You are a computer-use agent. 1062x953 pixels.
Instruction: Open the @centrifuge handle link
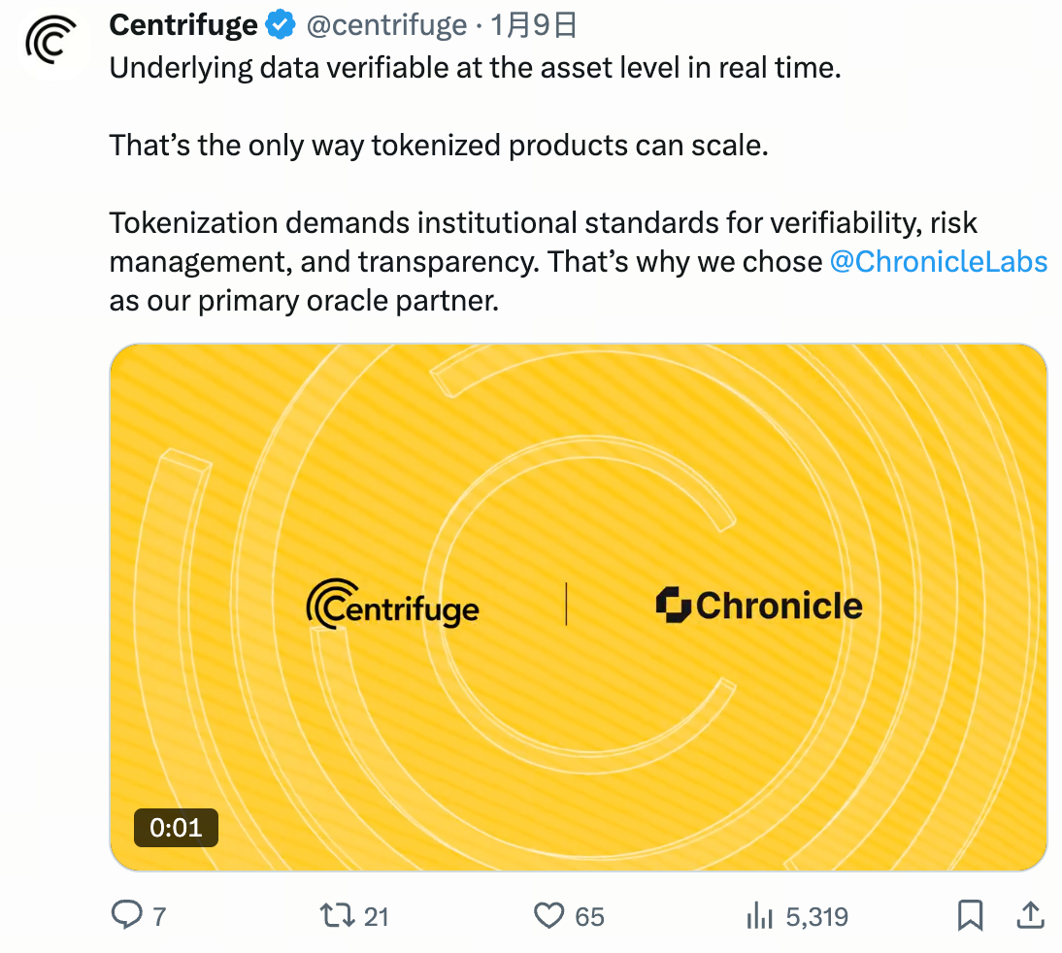386,25
